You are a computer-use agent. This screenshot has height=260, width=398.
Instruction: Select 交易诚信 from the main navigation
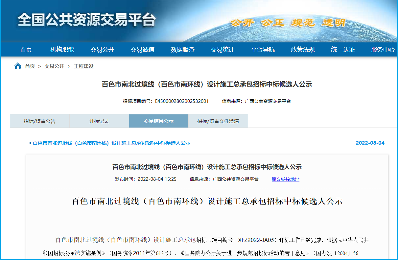[x=142, y=50]
